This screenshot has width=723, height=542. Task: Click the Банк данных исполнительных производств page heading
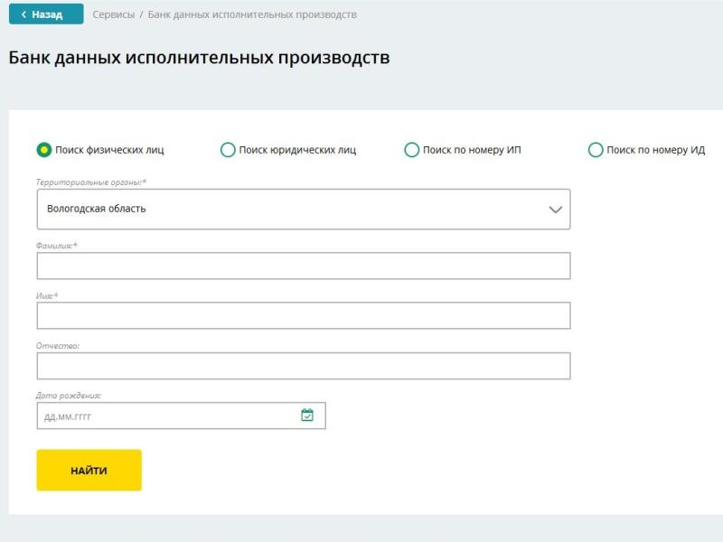point(199,58)
